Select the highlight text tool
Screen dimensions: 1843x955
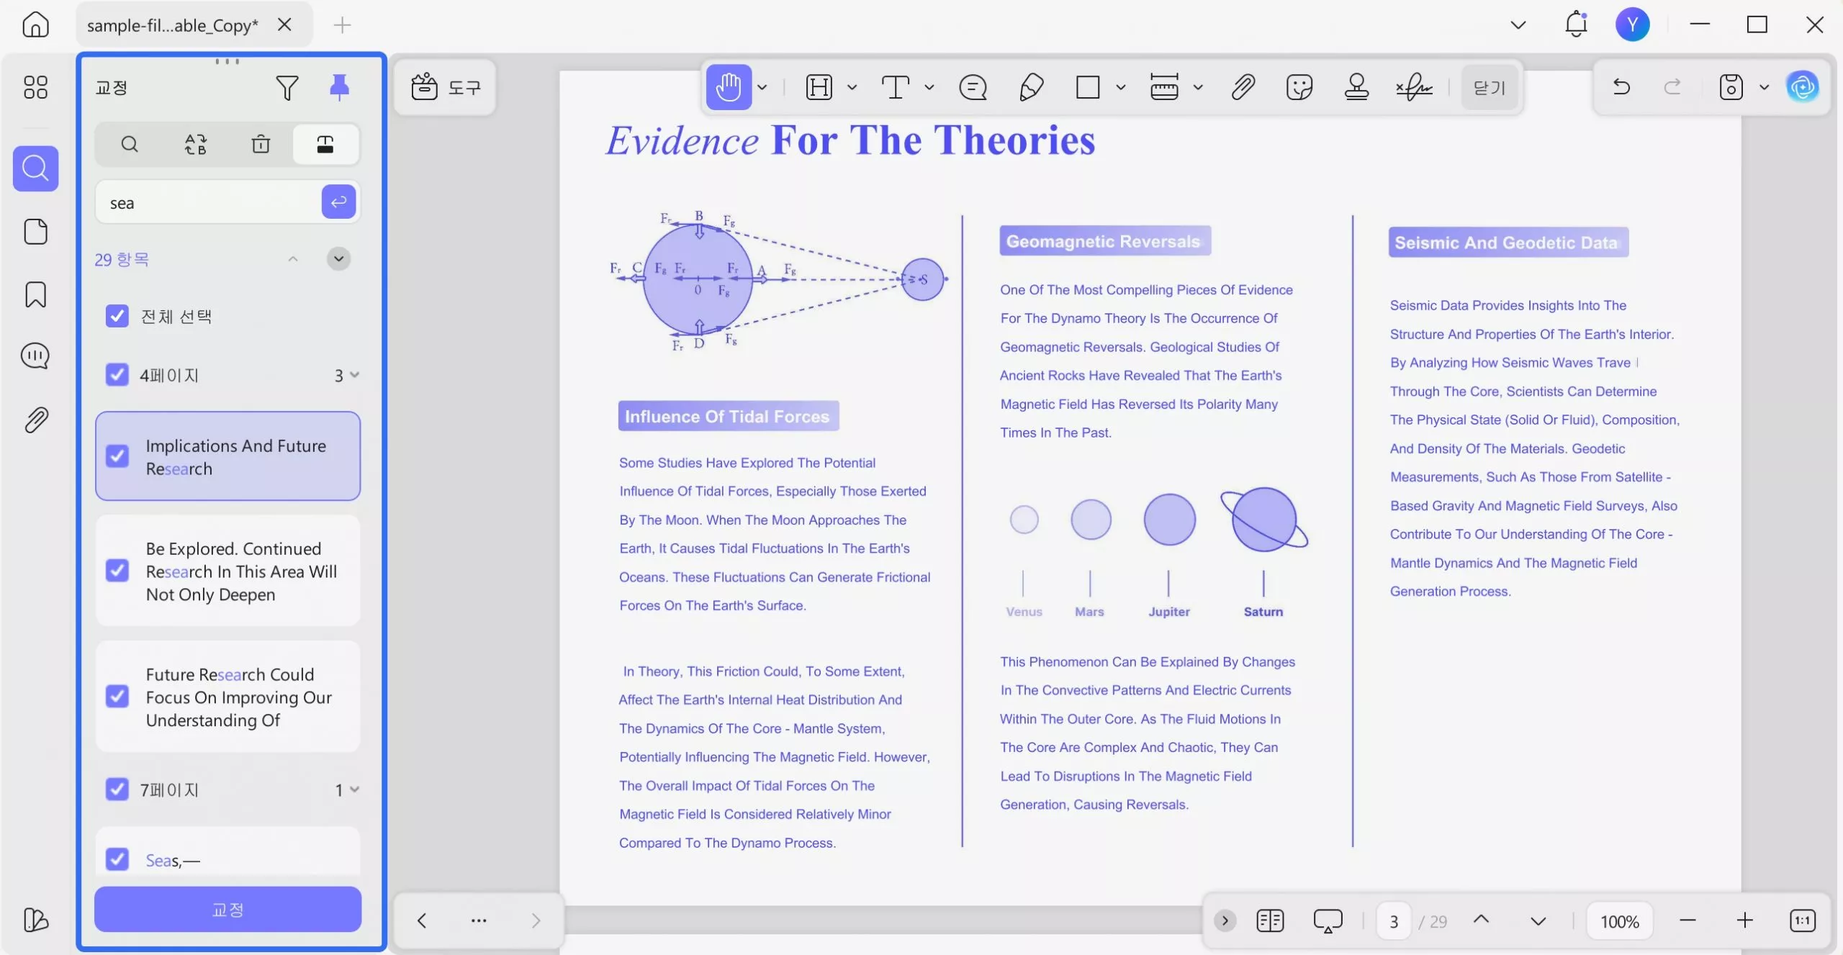tap(819, 88)
